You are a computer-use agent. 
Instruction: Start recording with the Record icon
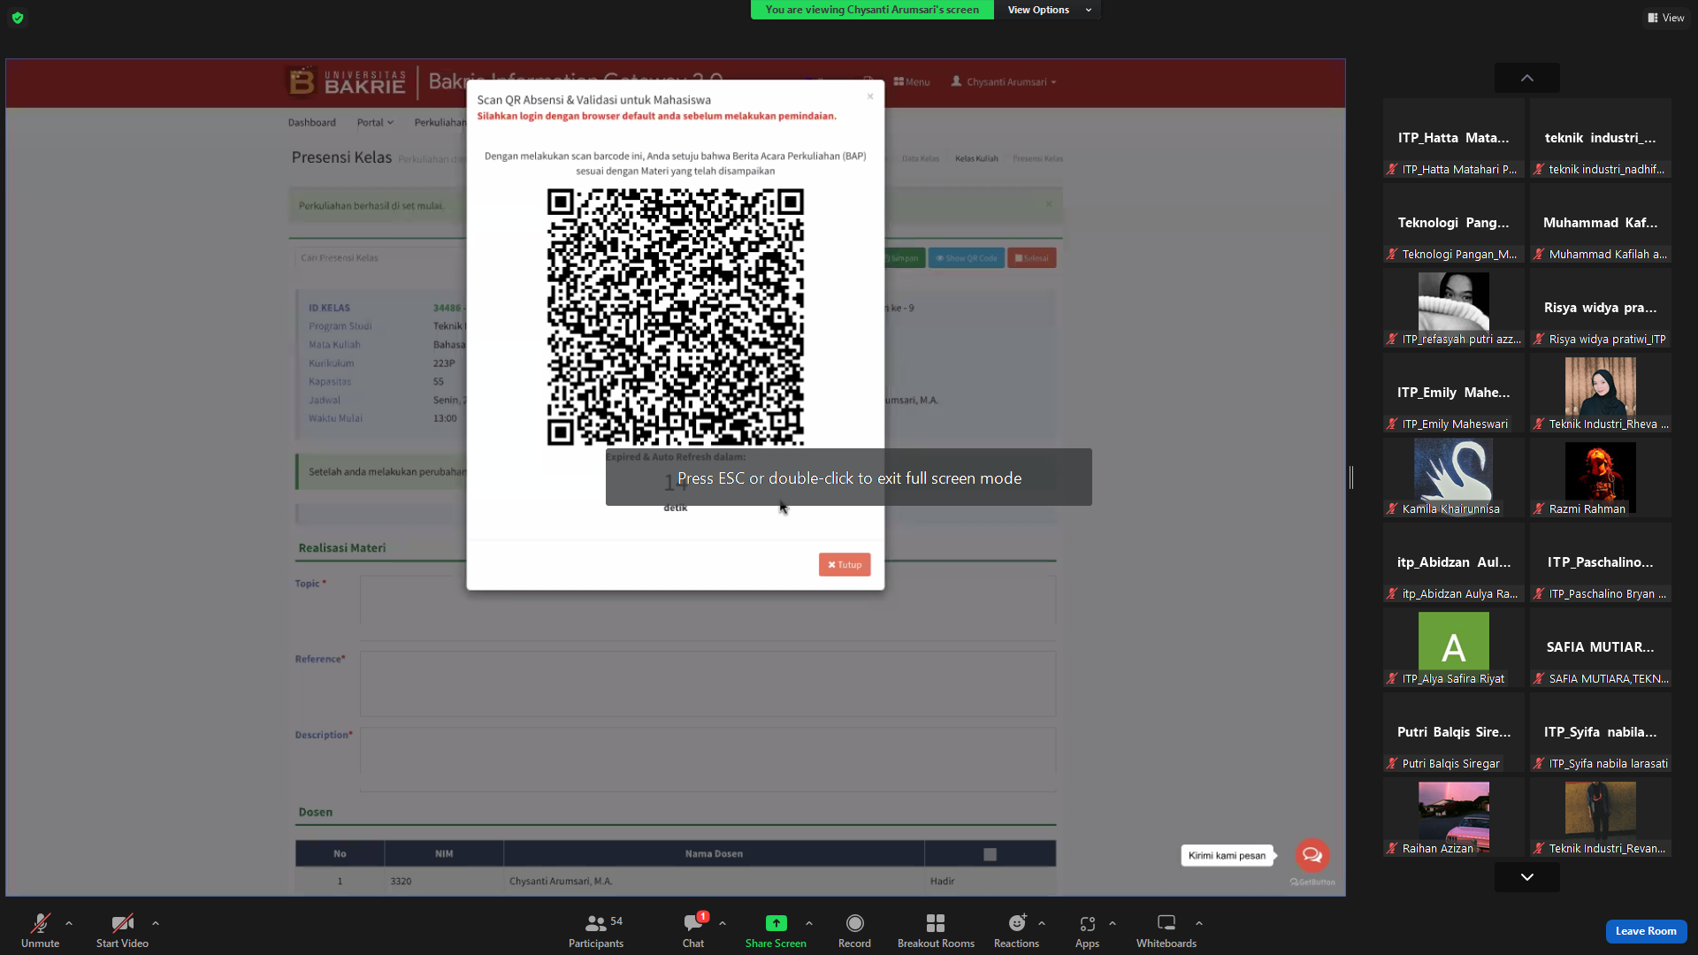[854, 923]
